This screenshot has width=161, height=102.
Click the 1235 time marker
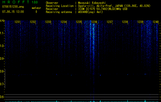pos(79,22)
